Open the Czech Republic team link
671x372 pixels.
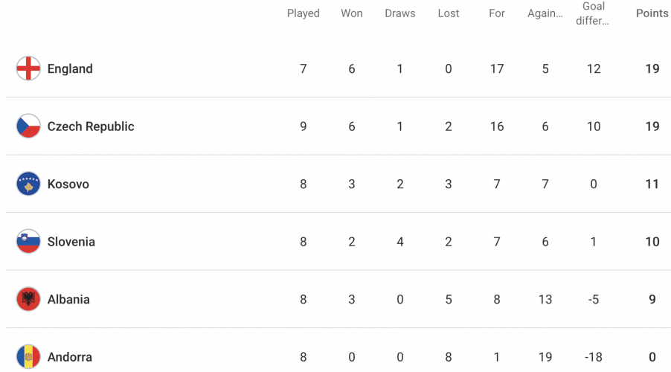click(91, 126)
